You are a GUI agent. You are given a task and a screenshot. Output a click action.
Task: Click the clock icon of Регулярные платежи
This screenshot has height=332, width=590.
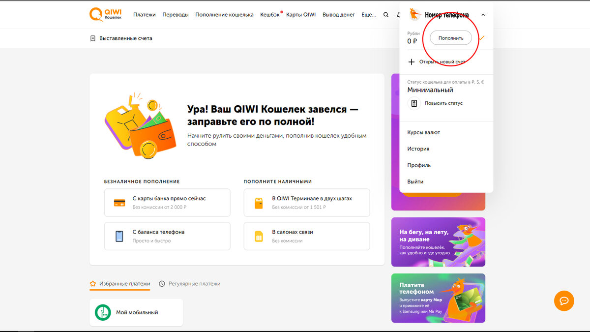pyautogui.click(x=162, y=284)
